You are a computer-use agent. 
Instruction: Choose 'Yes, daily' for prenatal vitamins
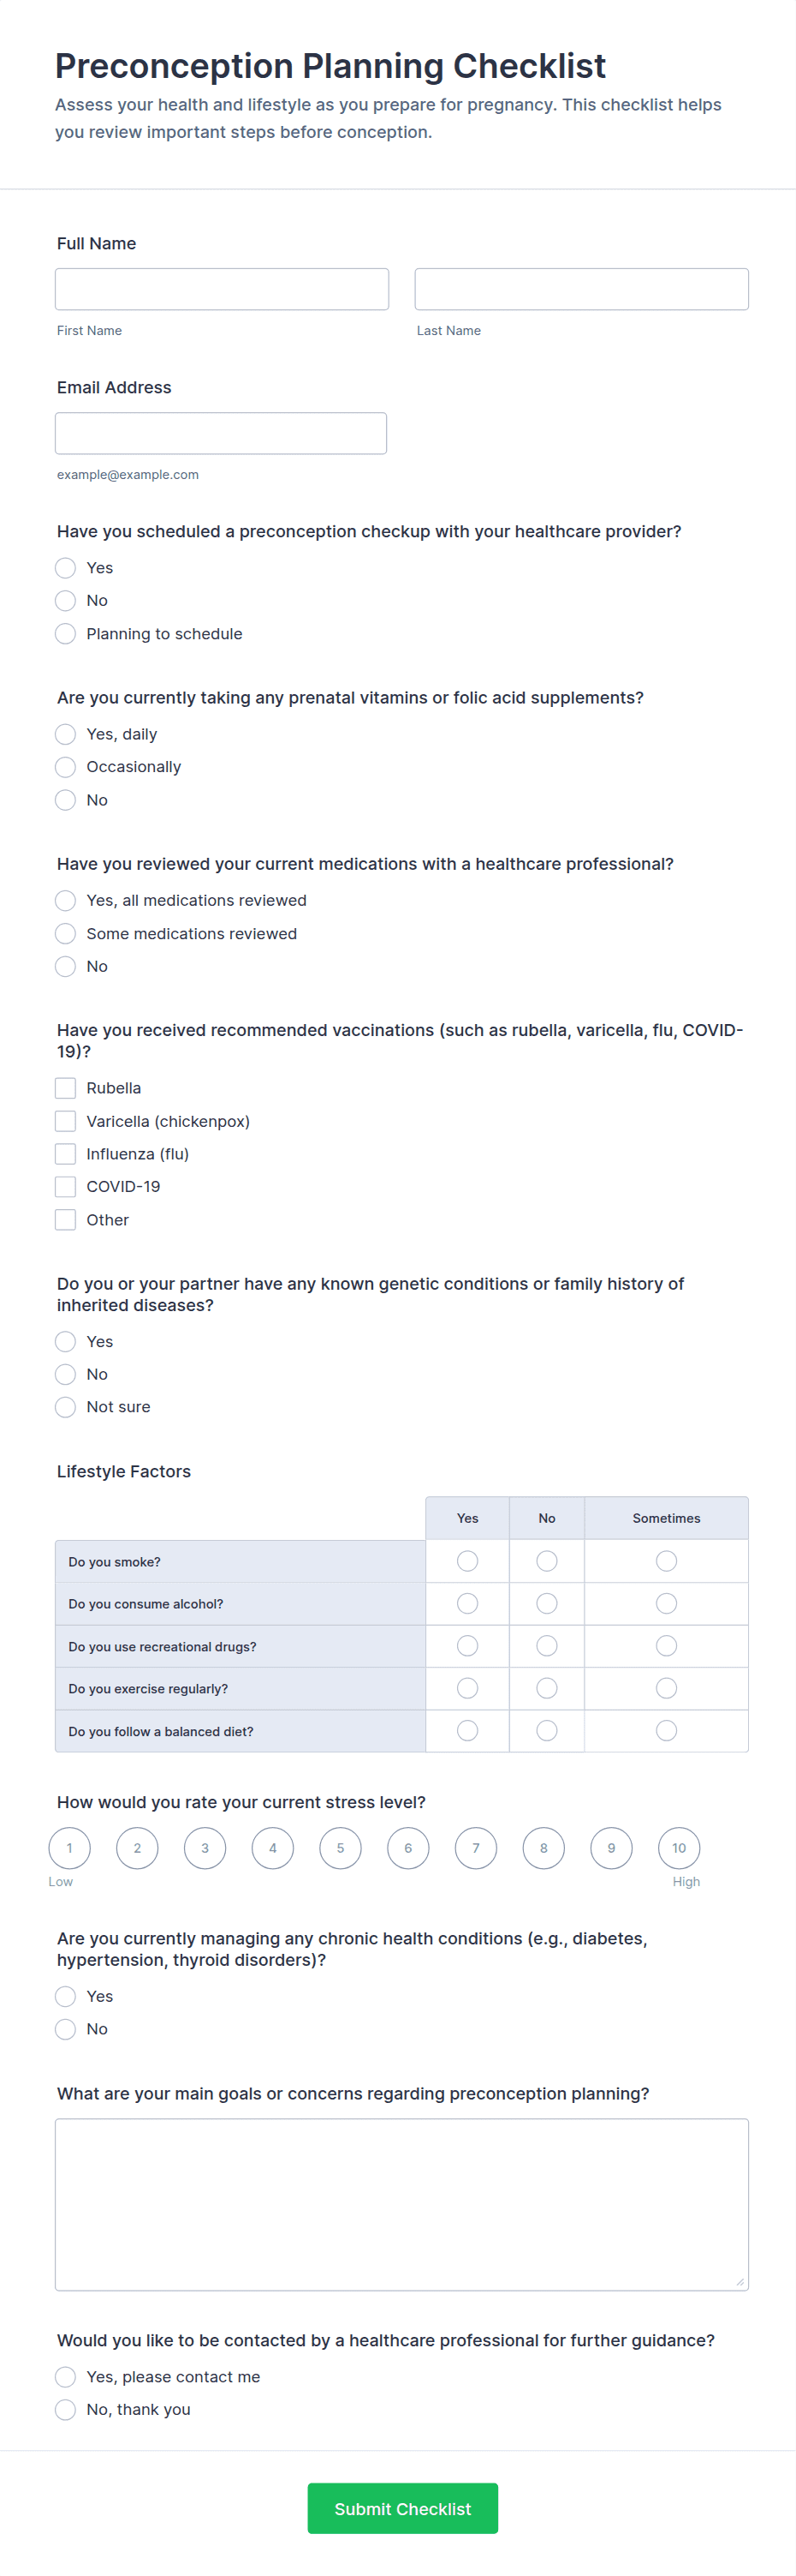pos(66,734)
